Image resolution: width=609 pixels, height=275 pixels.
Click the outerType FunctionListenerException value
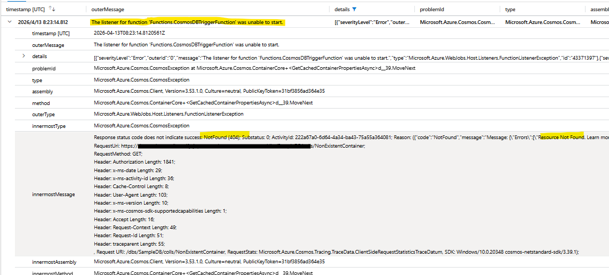pyautogui.click(x=169, y=114)
